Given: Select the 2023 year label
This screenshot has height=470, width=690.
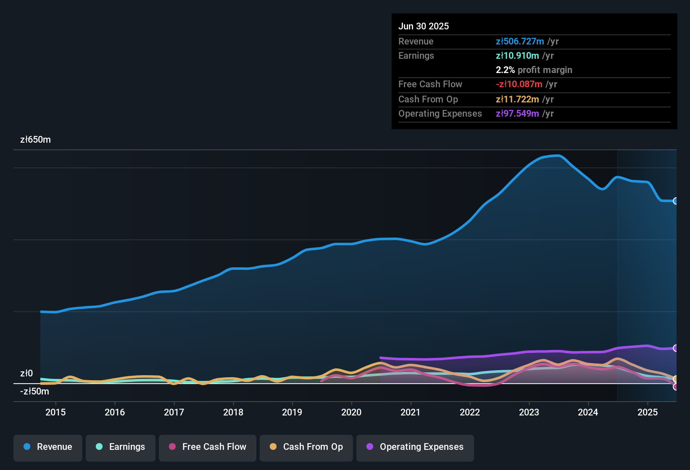Looking at the screenshot, I should pos(529,412).
